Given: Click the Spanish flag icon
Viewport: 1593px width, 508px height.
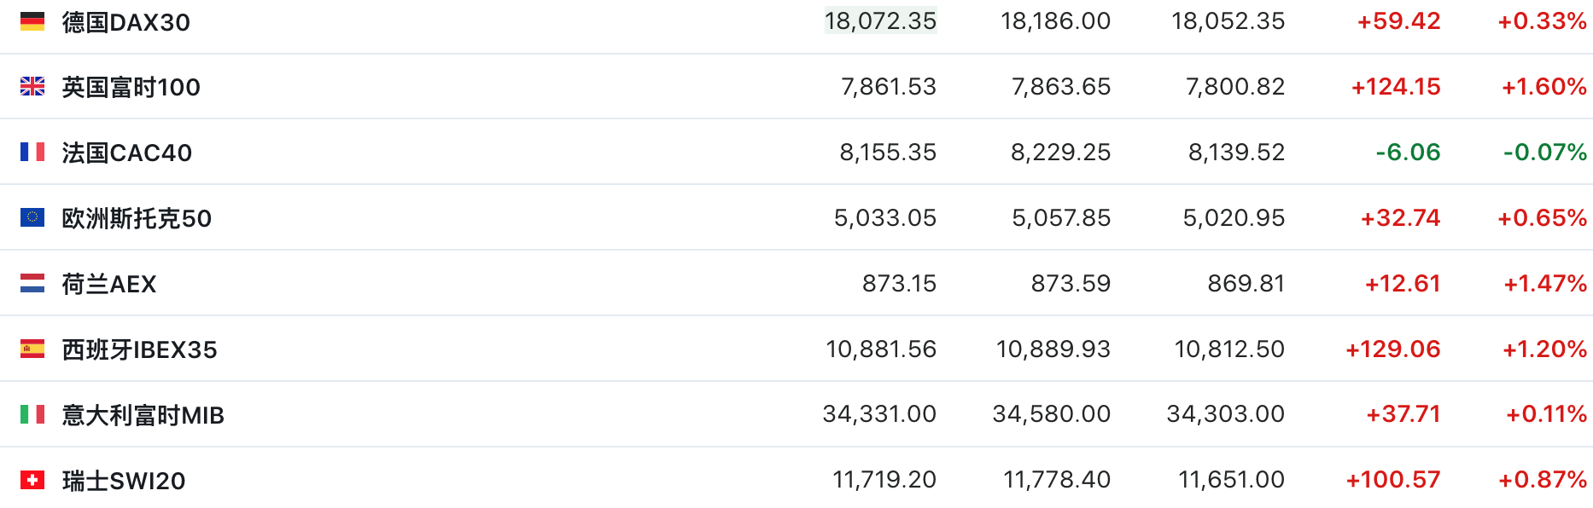Looking at the screenshot, I should click(32, 349).
